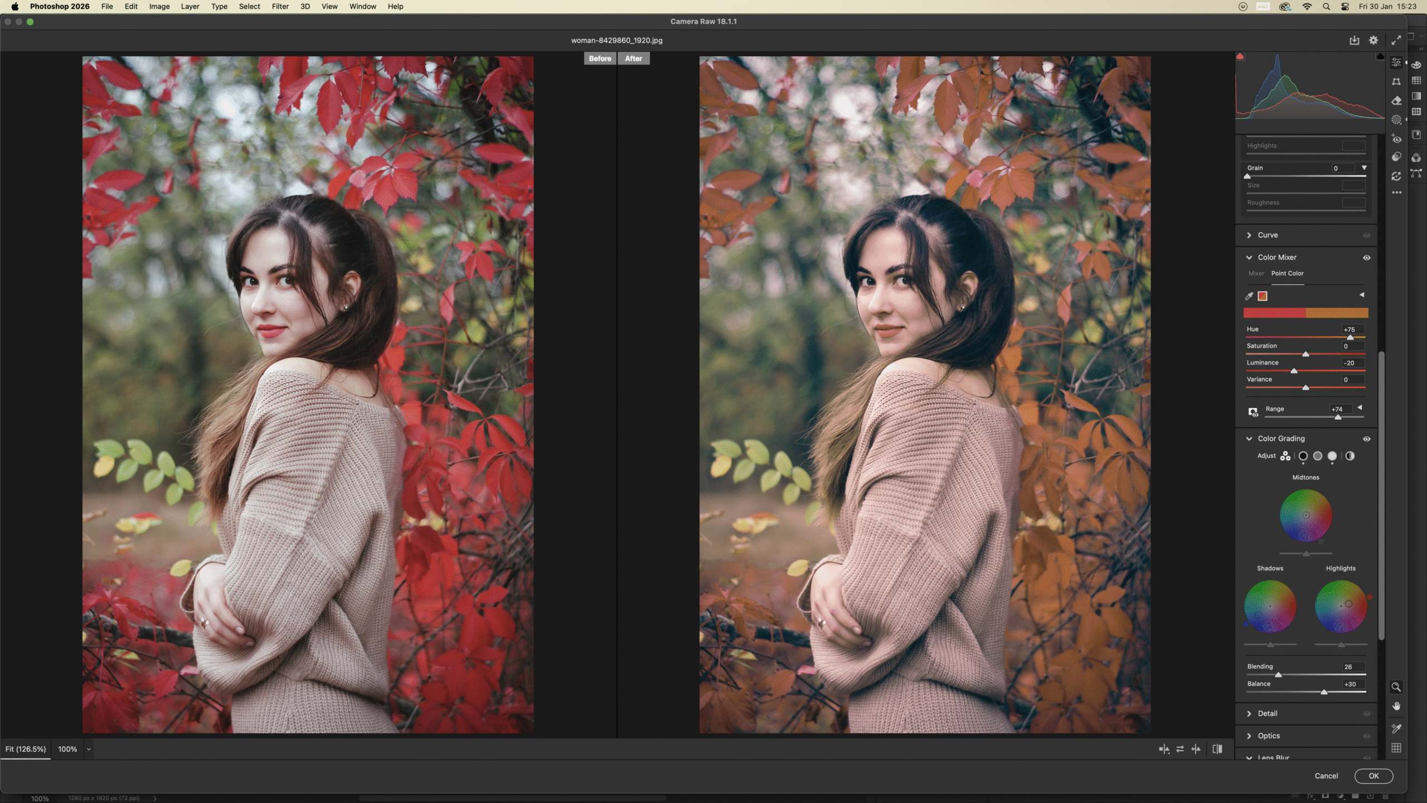Open the zoom level dropdown arrow
Image resolution: width=1427 pixels, height=803 pixels.
tap(89, 749)
